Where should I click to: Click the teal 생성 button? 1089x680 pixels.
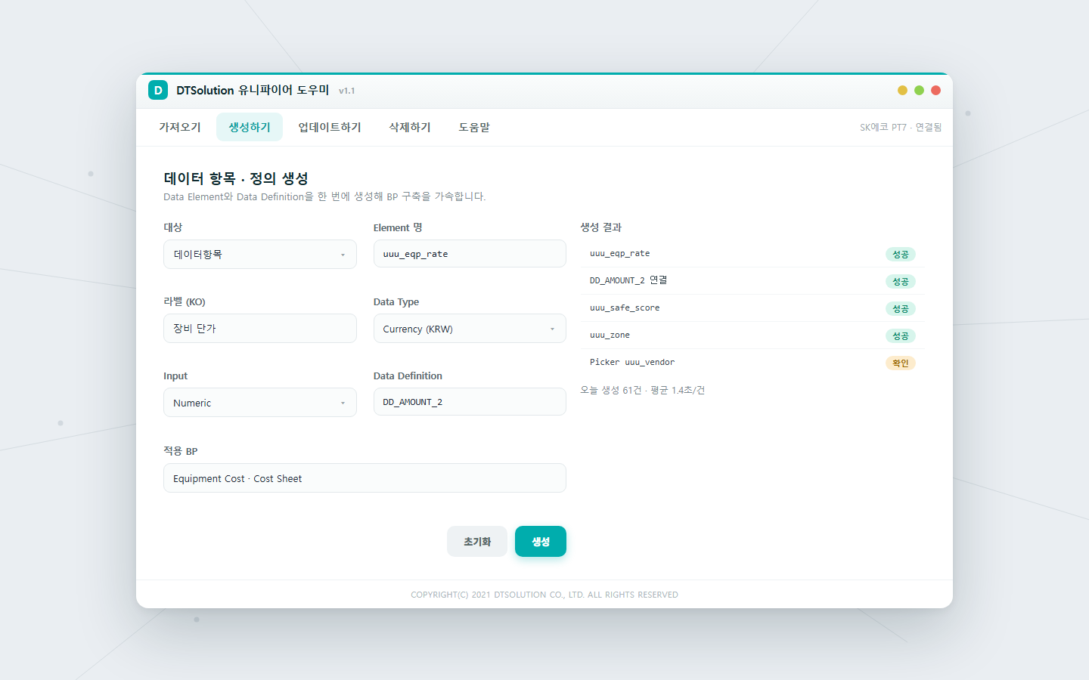tap(541, 542)
